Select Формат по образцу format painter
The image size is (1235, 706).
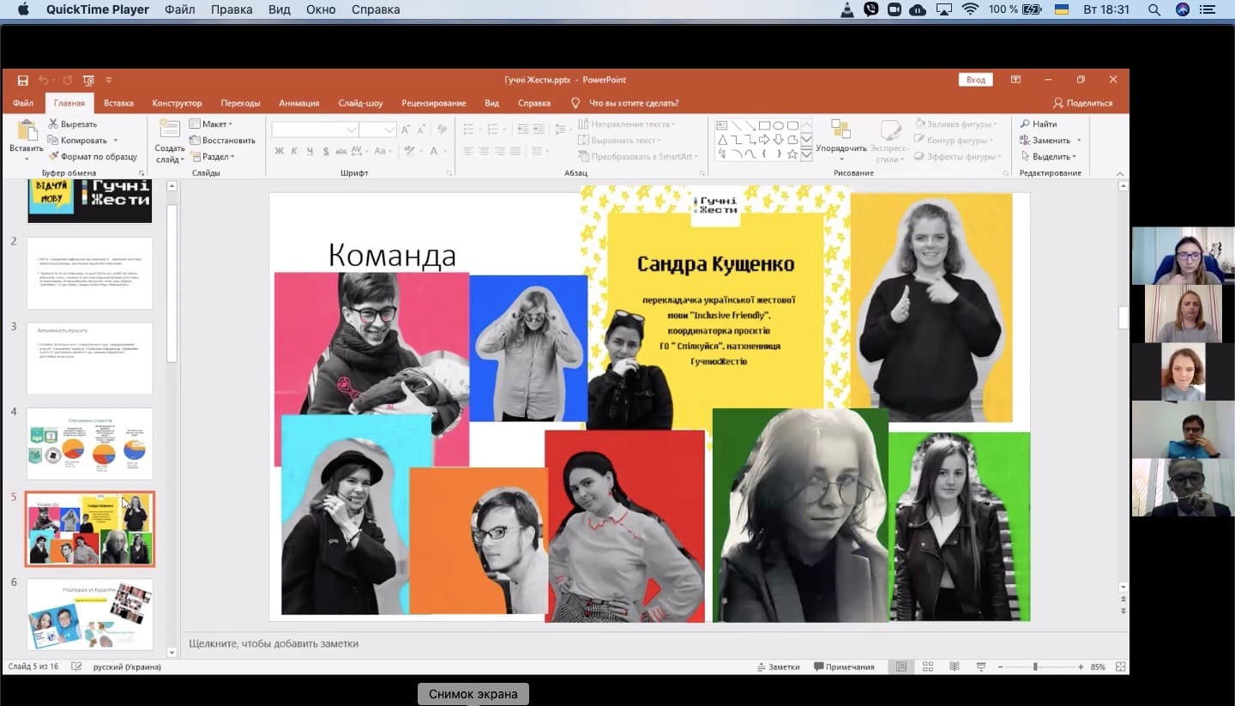click(92, 157)
